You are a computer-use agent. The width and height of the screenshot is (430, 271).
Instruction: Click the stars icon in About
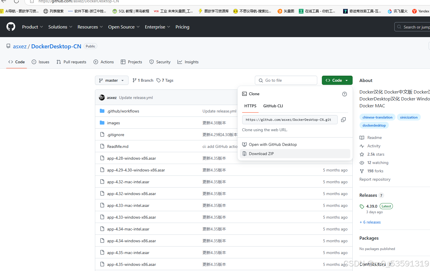pos(362,154)
